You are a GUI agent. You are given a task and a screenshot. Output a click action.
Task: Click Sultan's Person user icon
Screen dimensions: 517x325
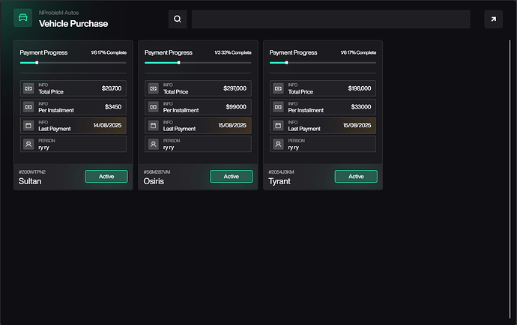coord(28,145)
